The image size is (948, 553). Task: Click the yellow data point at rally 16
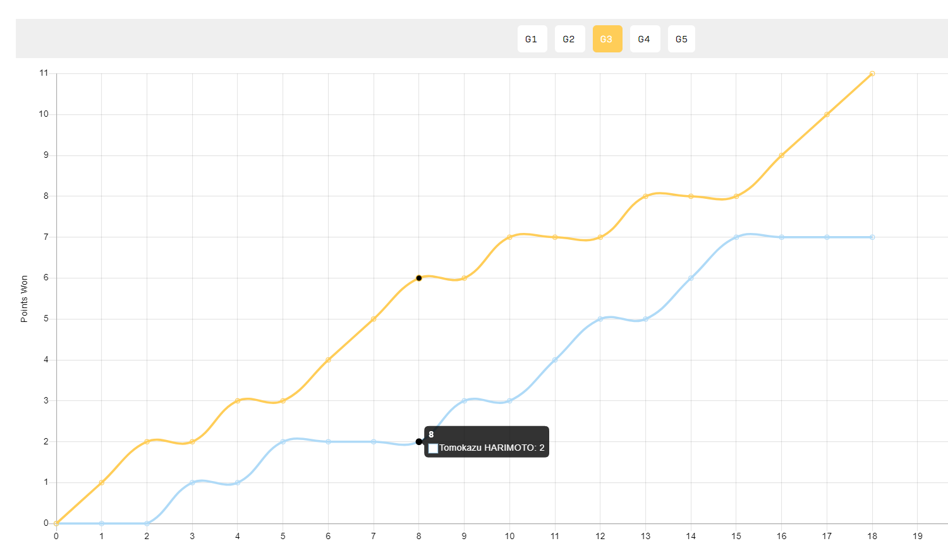pos(782,155)
